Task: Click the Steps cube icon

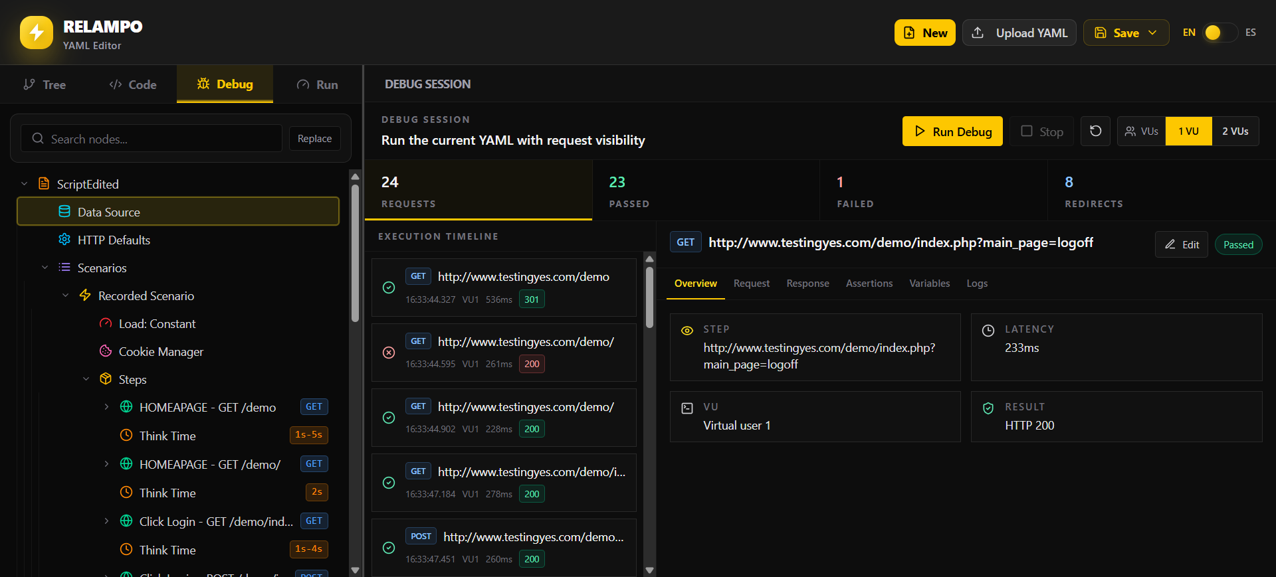Action: point(106,379)
